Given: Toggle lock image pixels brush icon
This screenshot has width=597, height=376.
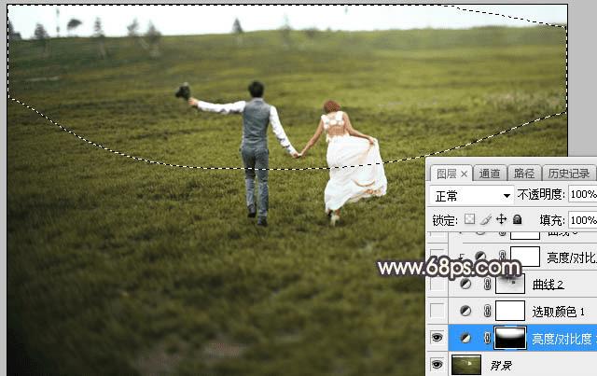Looking at the screenshot, I should pos(485,219).
